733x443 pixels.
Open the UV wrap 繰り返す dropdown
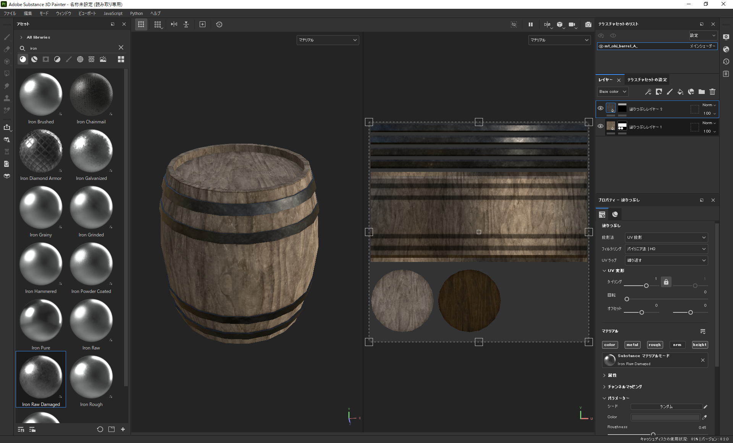point(666,260)
